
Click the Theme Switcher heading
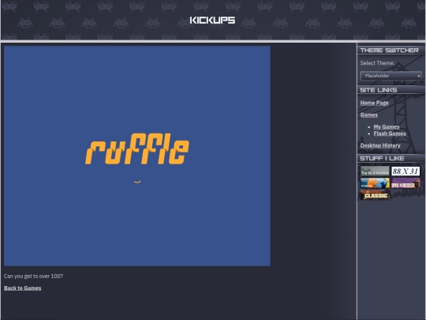pyautogui.click(x=389, y=51)
